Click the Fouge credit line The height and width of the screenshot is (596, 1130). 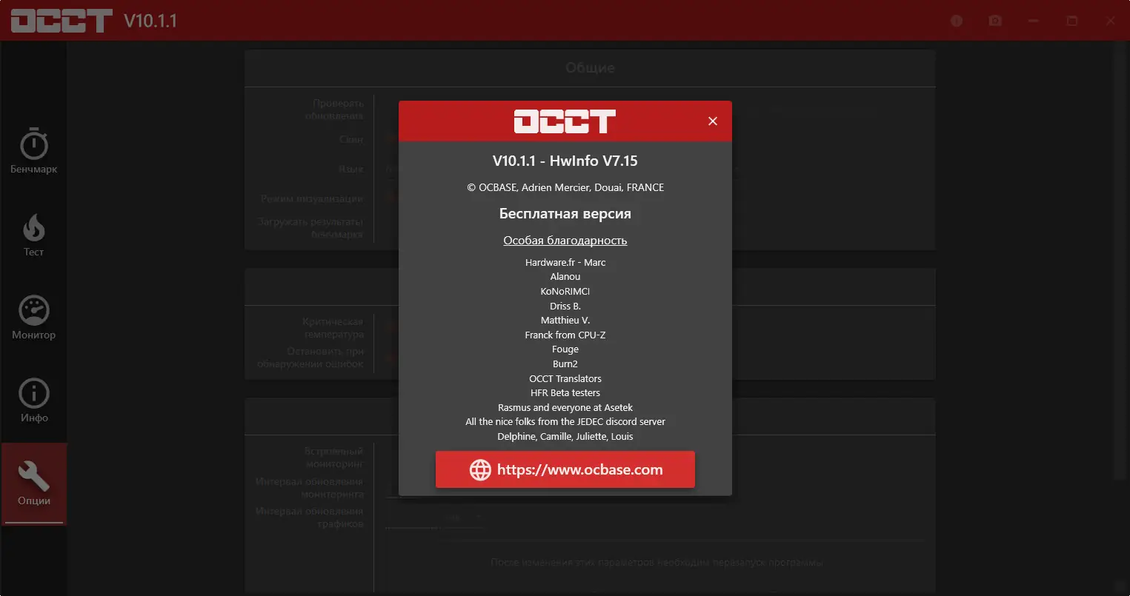tap(565, 349)
